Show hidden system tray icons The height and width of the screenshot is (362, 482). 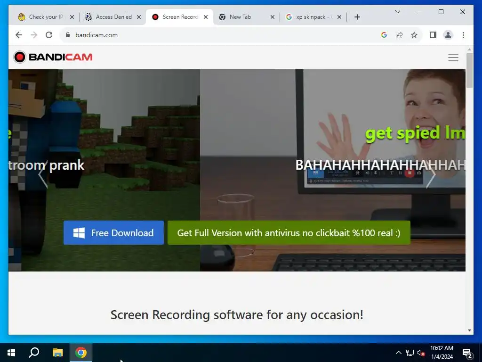pyautogui.click(x=398, y=353)
